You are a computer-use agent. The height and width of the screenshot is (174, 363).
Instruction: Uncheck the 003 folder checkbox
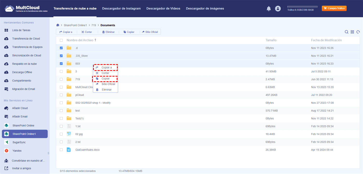pos(61,64)
